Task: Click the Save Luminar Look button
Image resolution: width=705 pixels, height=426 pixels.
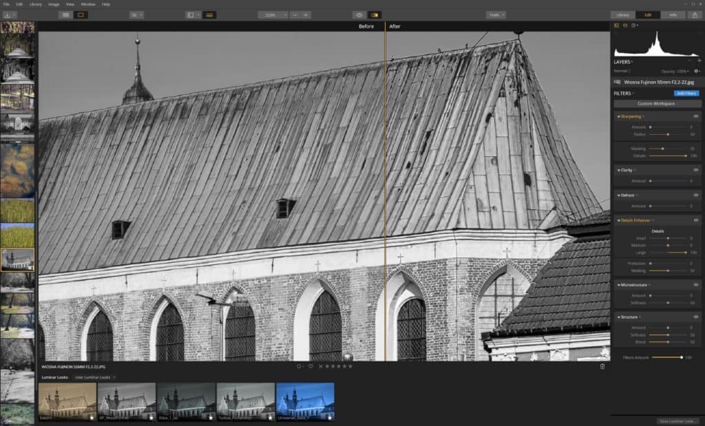Action: tap(677, 420)
